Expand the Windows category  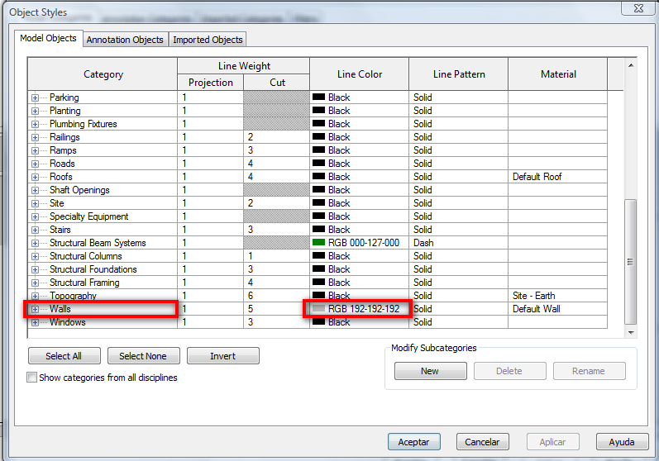(35, 323)
